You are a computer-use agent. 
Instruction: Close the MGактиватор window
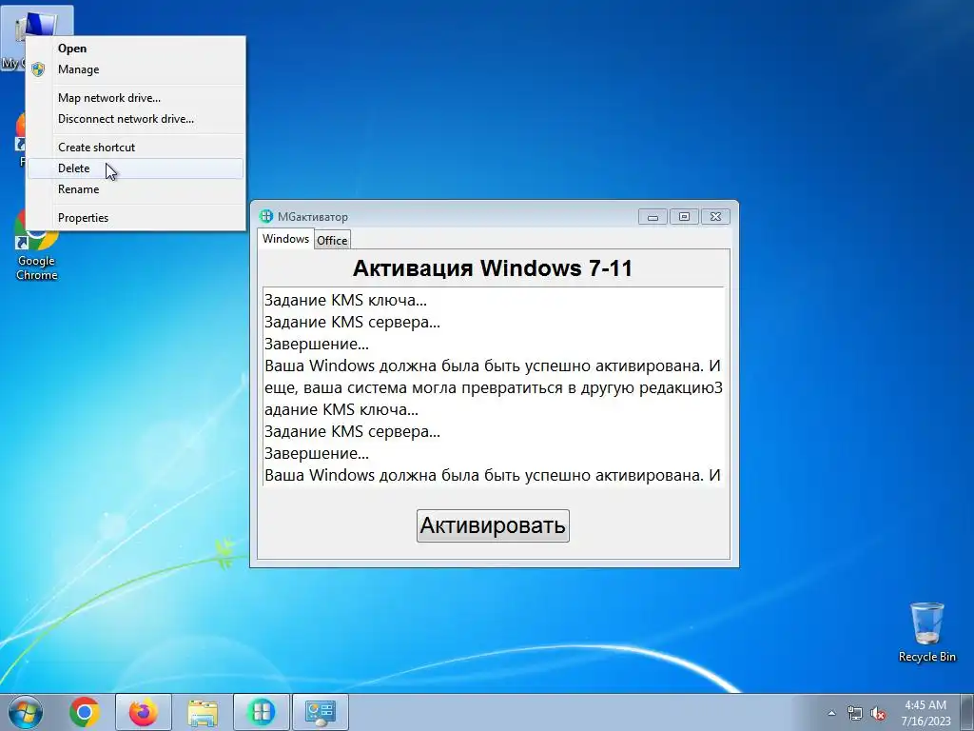point(715,217)
